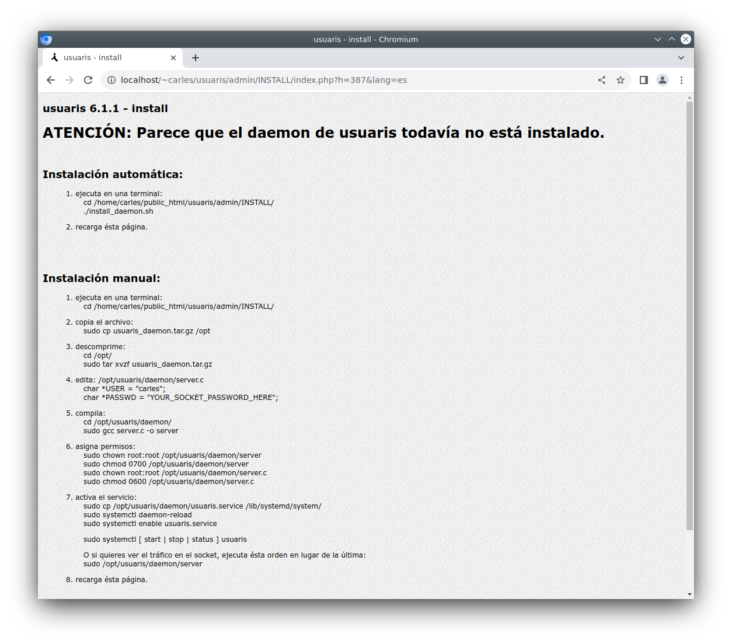Reload the usuaris install page
The width and height of the screenshot is (732, 644).
click(x=88, y=80)
